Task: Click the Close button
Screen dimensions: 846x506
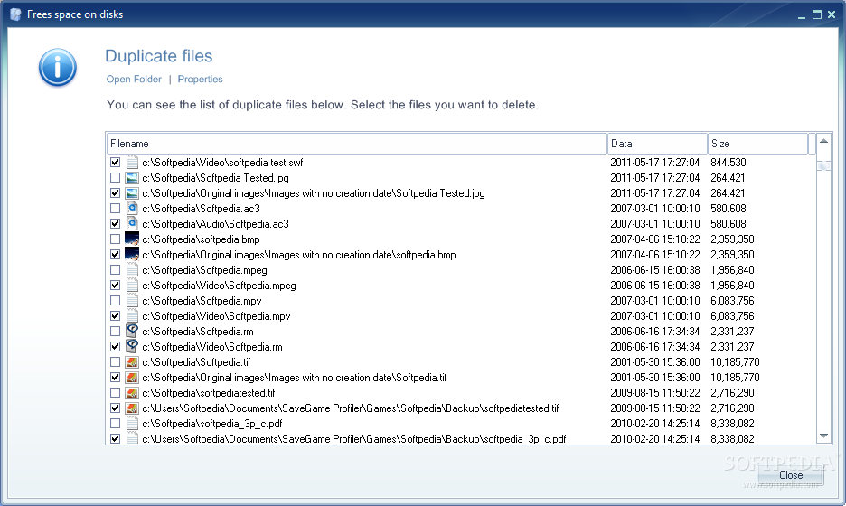Action: (x=791, y=475)
